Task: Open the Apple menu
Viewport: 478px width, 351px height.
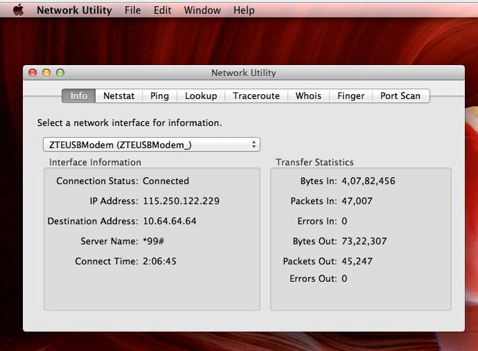Action: (19, 10)
